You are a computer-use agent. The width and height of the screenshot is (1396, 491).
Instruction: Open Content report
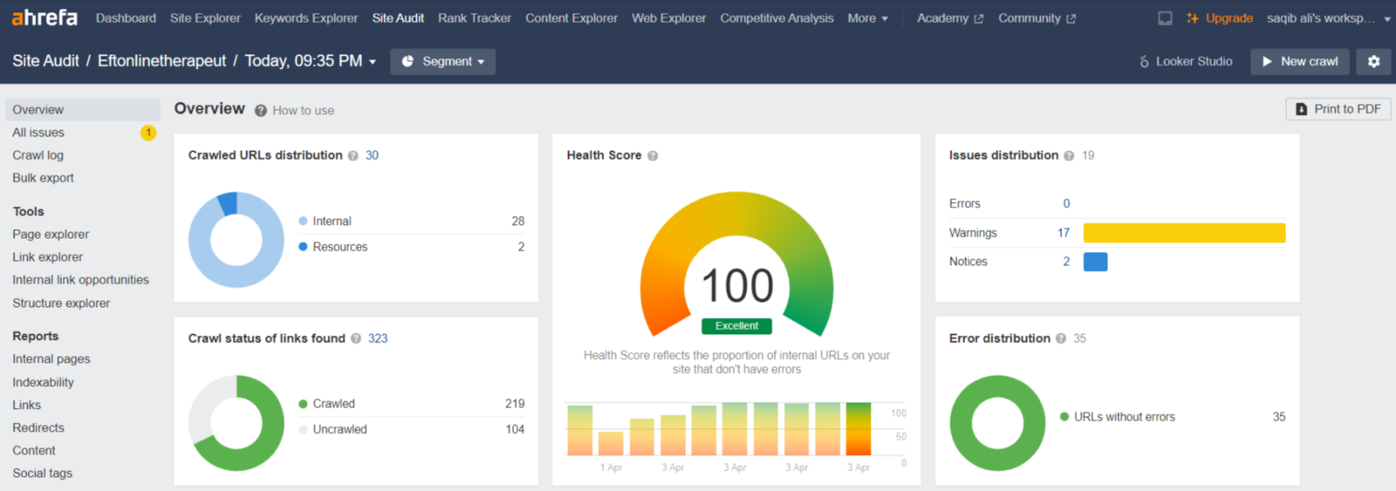34,451
